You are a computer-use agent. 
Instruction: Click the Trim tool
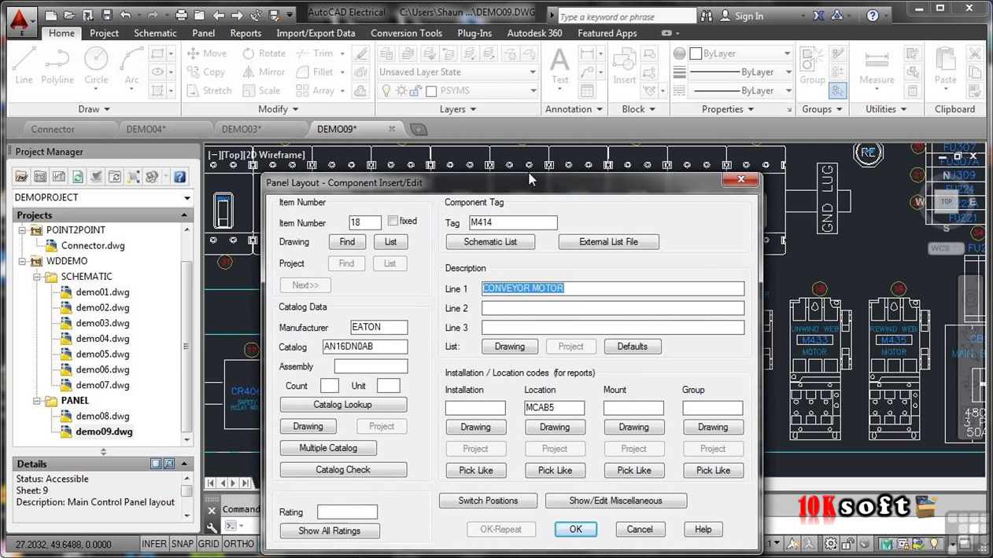tap(315, 53)
